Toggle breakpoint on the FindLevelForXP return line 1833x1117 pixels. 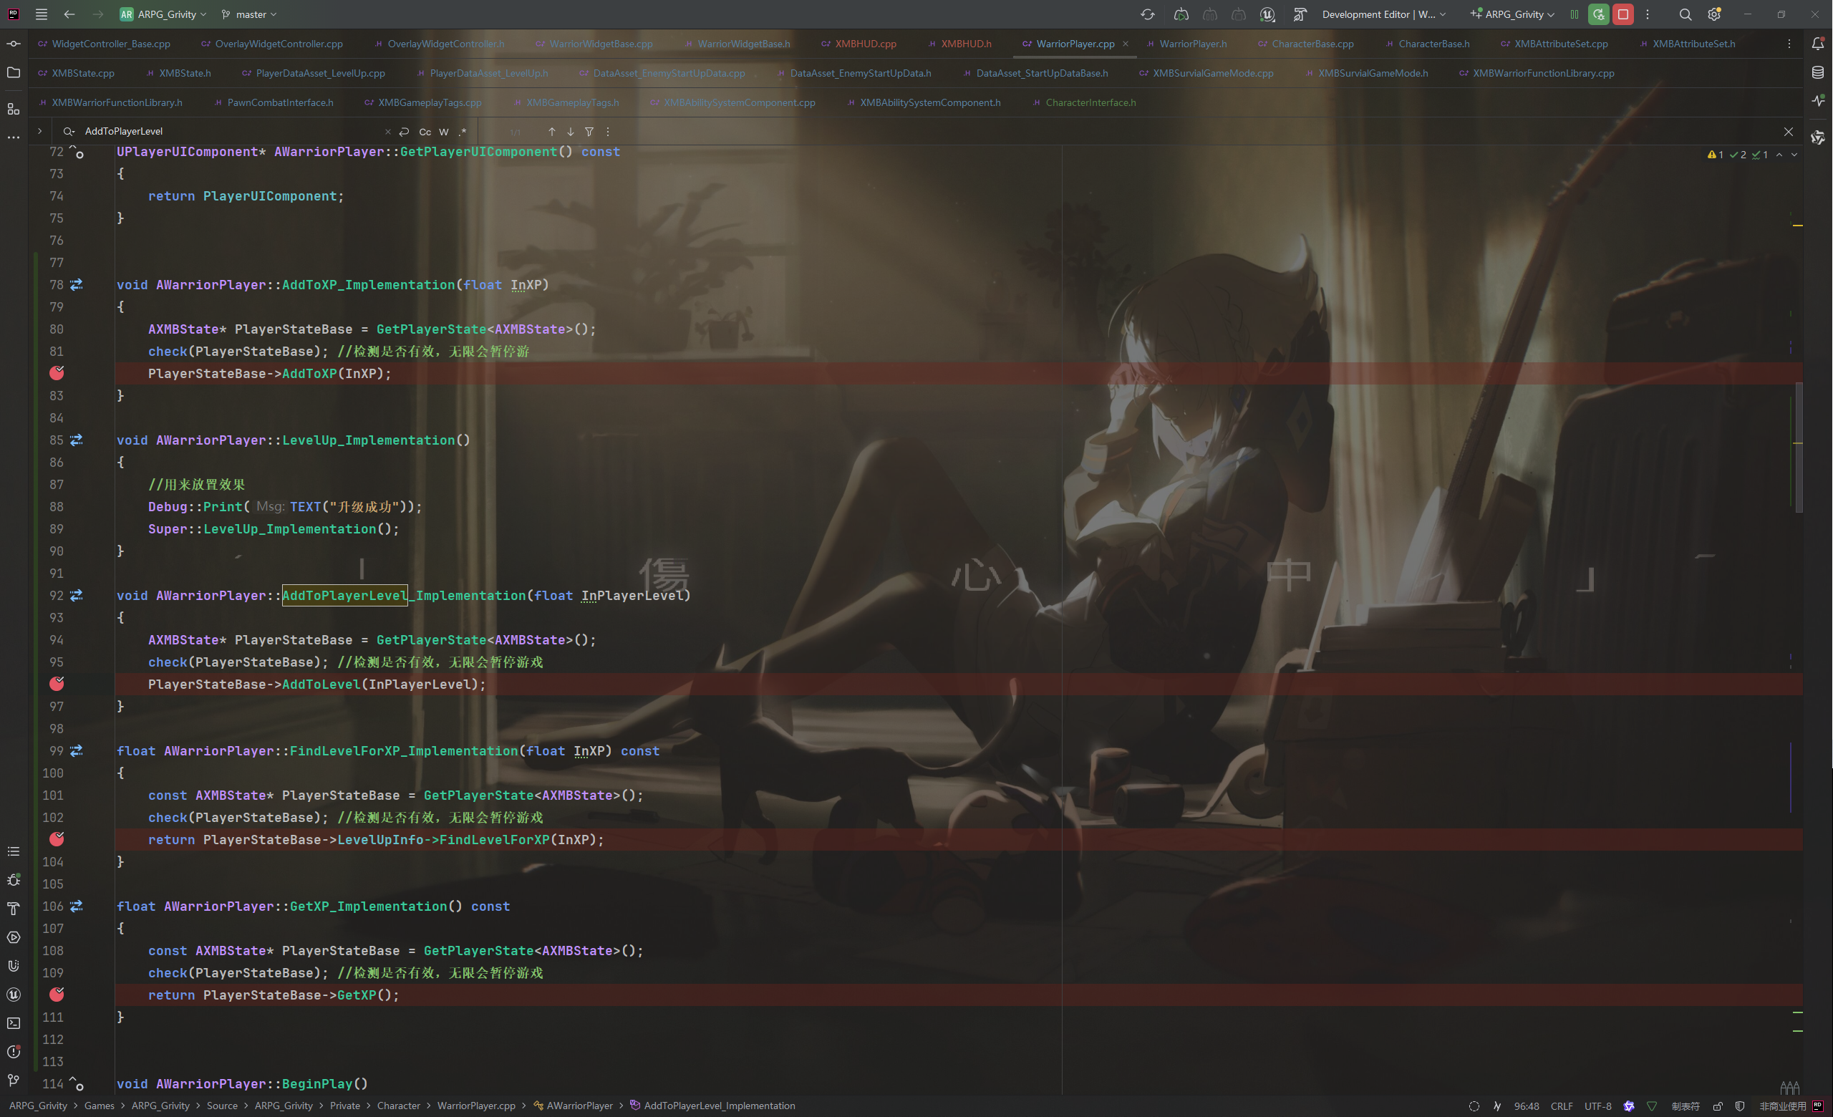(x=57, y=840)
